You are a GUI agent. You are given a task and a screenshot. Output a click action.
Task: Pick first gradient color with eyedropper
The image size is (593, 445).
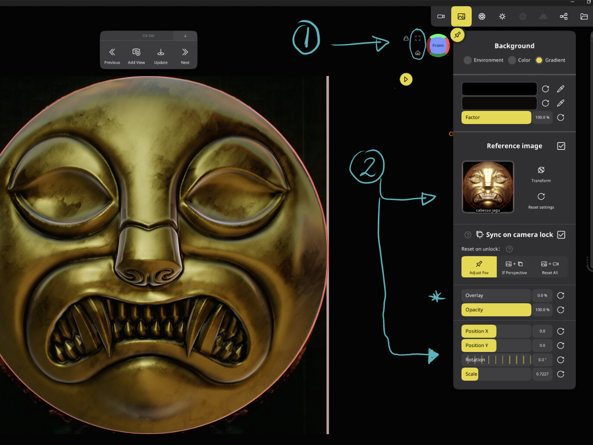tap(561, 89)
